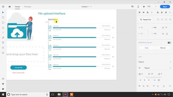Align selection to horizontal center

coord(162,12)
